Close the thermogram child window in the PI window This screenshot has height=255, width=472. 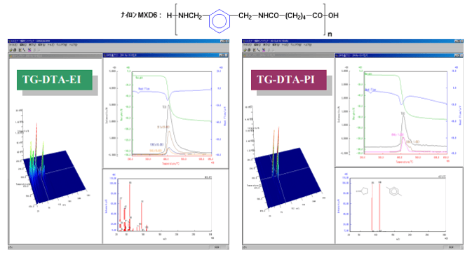coord(461,55)
